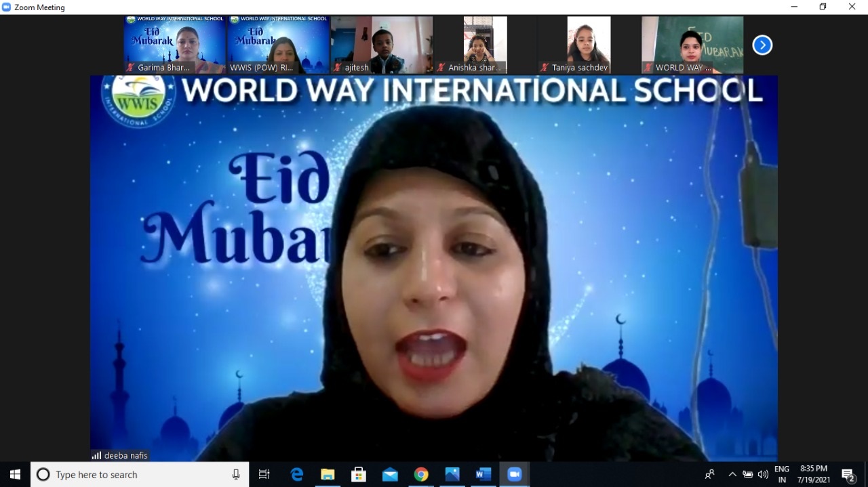
Task: Open the Photos app from the taskbar
Action: (452, 475)
